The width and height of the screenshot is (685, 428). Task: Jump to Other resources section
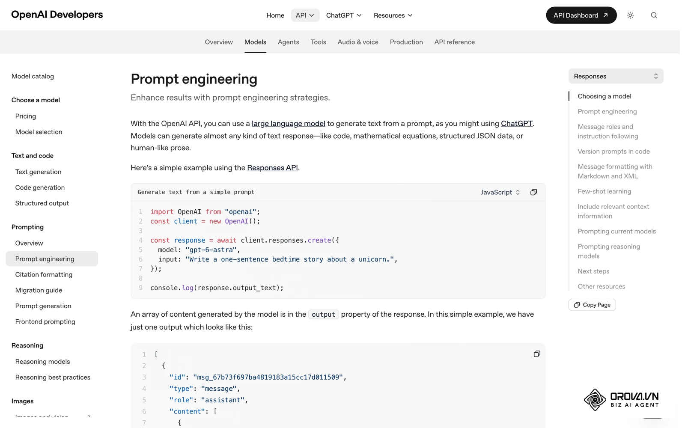tap(602, 286)
